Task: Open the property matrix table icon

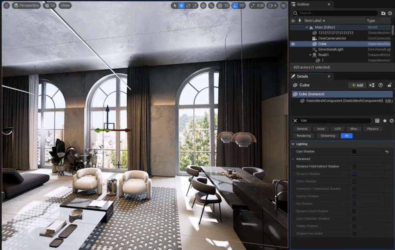Action: 377,121
